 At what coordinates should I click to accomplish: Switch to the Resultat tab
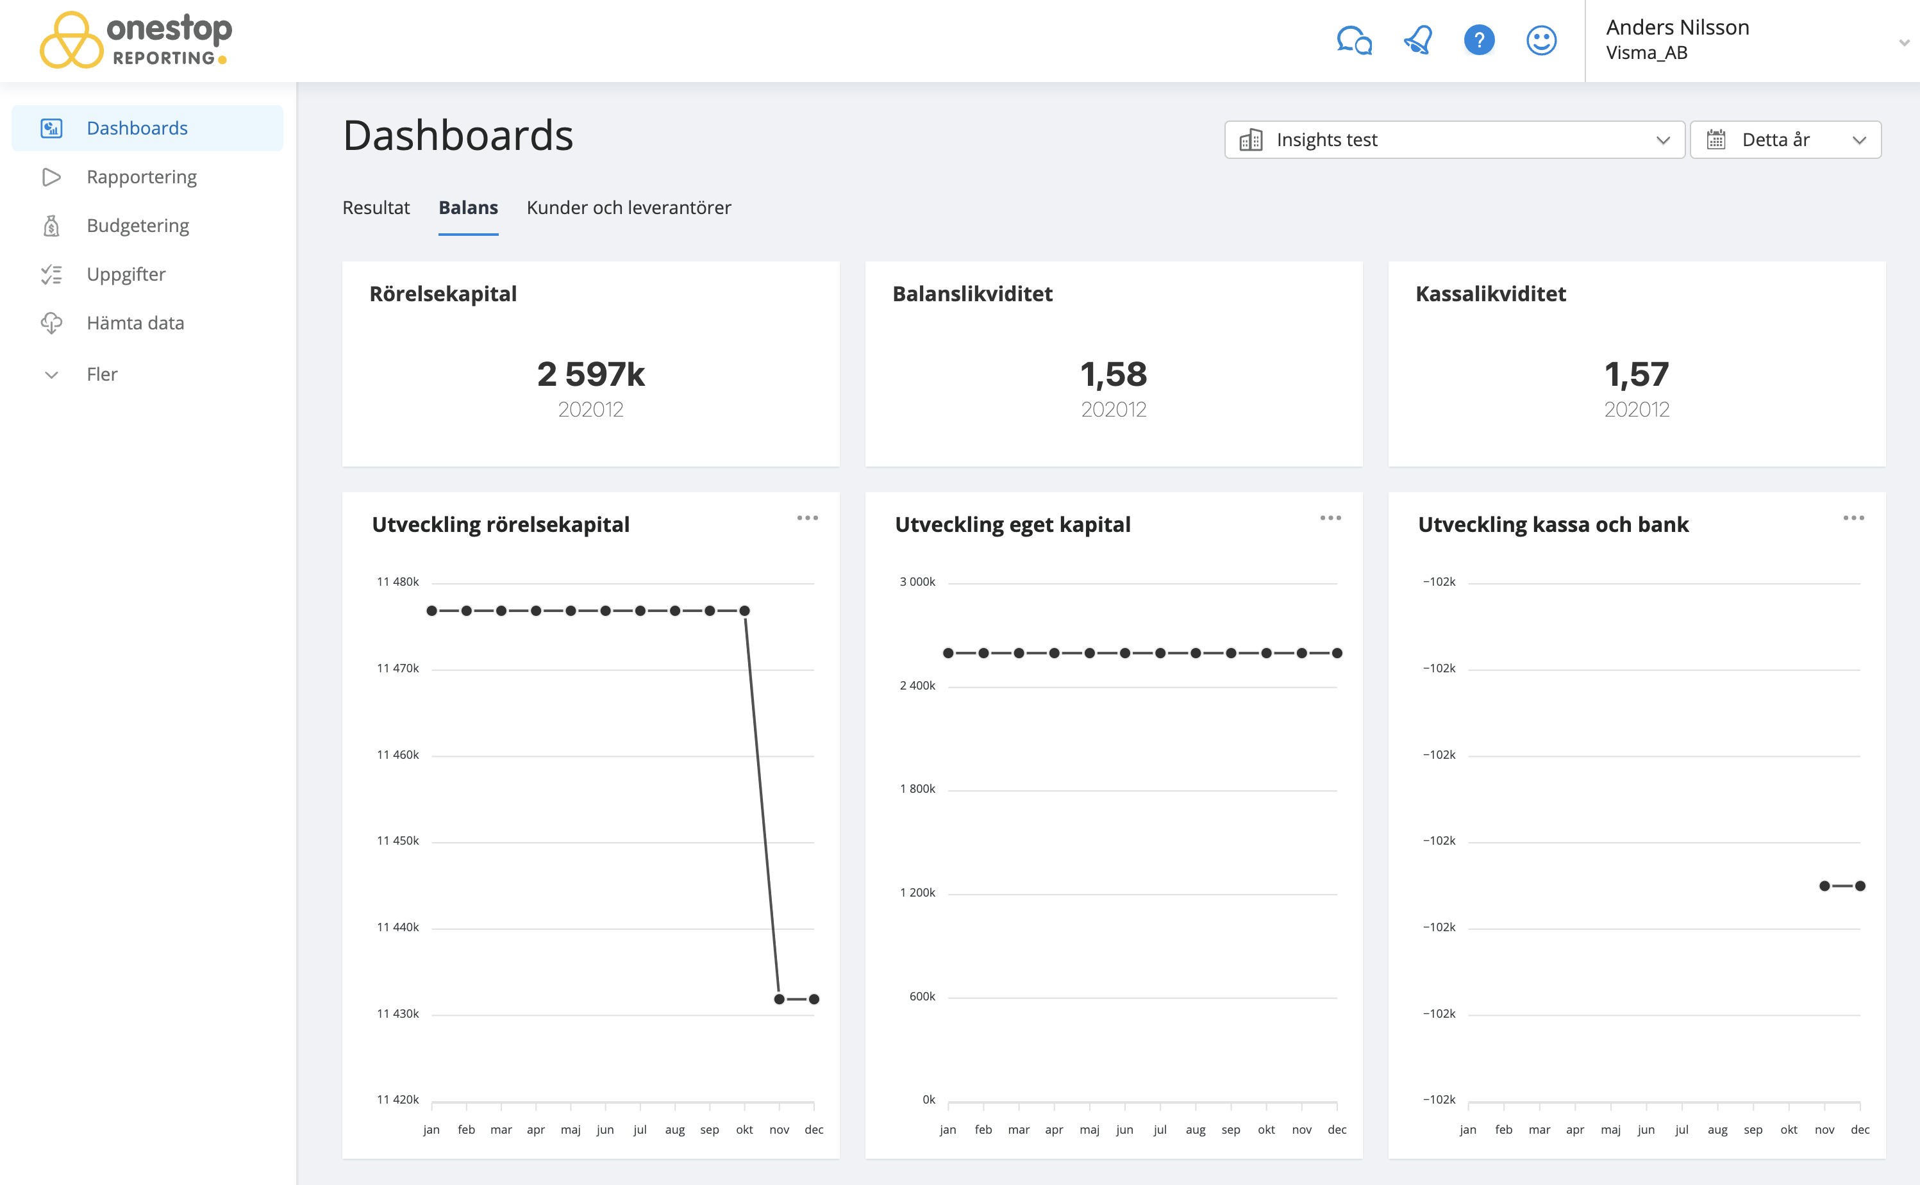376,208
